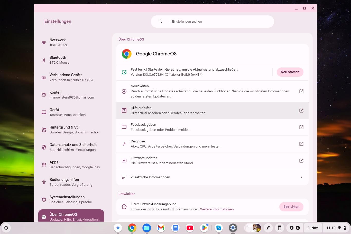Open the stylus tools pen icon
Screen dimensions: 351x234
point(268,228)
